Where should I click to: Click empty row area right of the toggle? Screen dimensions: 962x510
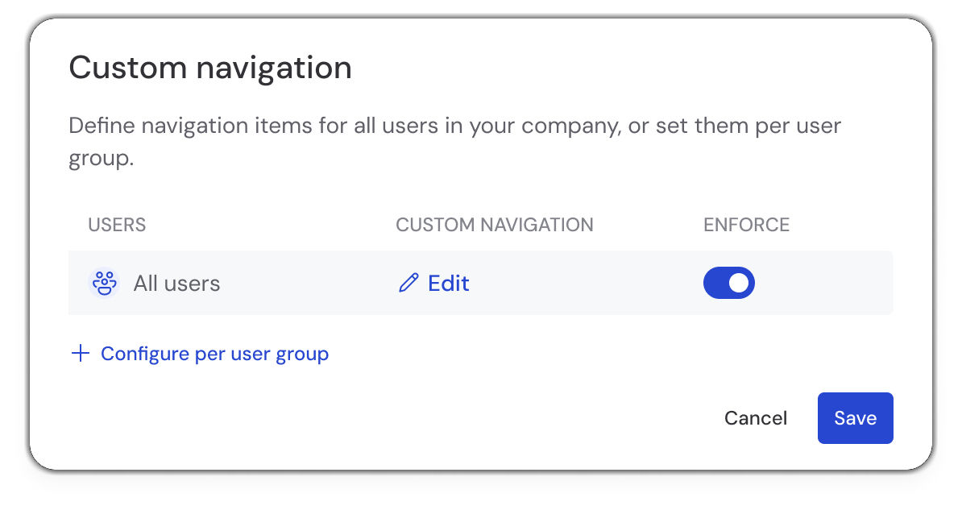point(830,284)
